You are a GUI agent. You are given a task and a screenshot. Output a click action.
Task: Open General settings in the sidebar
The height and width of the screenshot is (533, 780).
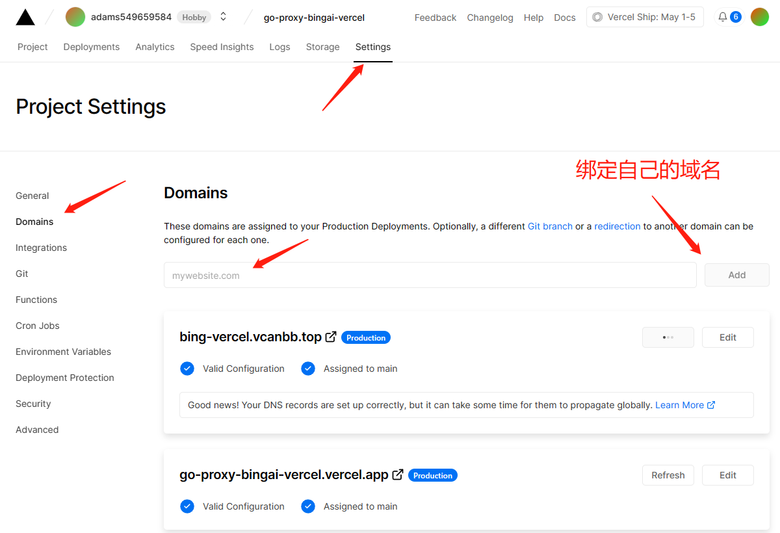point(32,196)
